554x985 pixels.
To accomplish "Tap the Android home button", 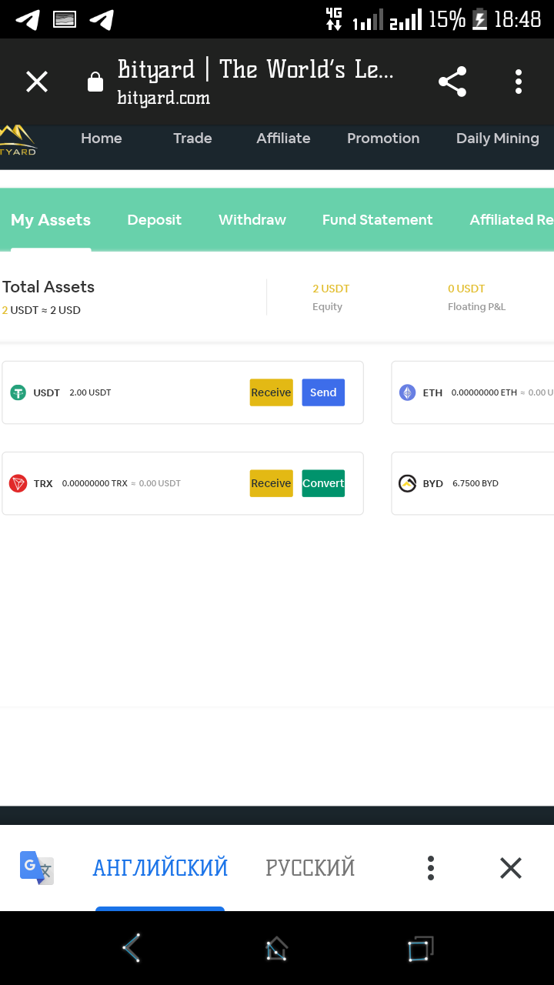I will [x=276, y=948].
